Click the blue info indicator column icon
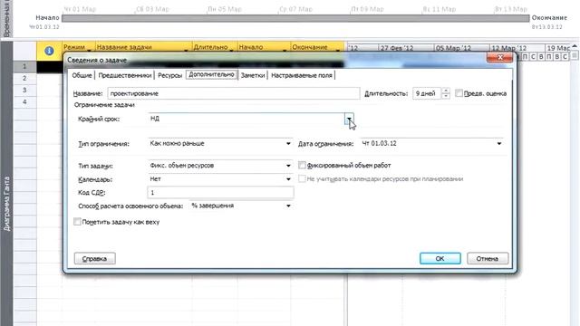This screenshot has height=326, width=580. [49, 51]
